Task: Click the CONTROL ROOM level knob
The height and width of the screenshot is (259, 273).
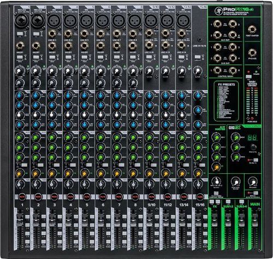Action: (236, 182)
